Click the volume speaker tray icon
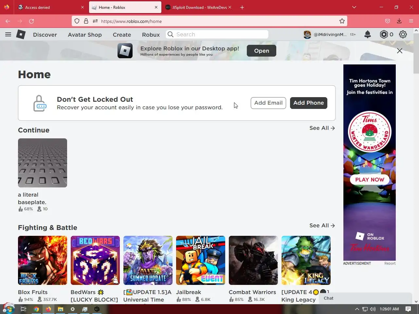419x314 pixels. (373, 309)
